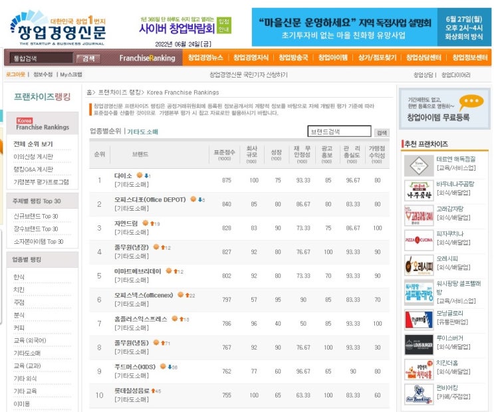Screen dimensions: 494x412
Task: Select the 기타도소매 category in sidebar
Action: click(27, 353)
